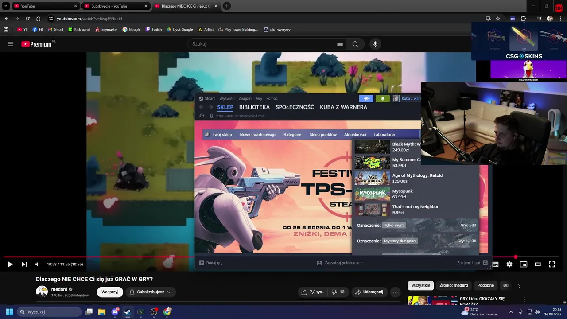Enter fullscreen video mode
This screenshot has height=319, width=567.
[x=552, y=265]
